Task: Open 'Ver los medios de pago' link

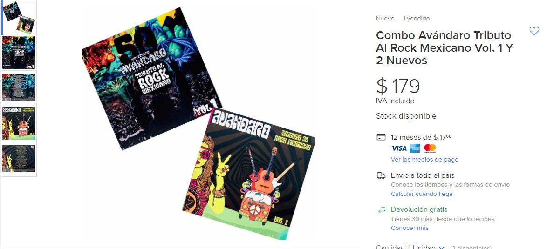Action: (x=424, y=160)
